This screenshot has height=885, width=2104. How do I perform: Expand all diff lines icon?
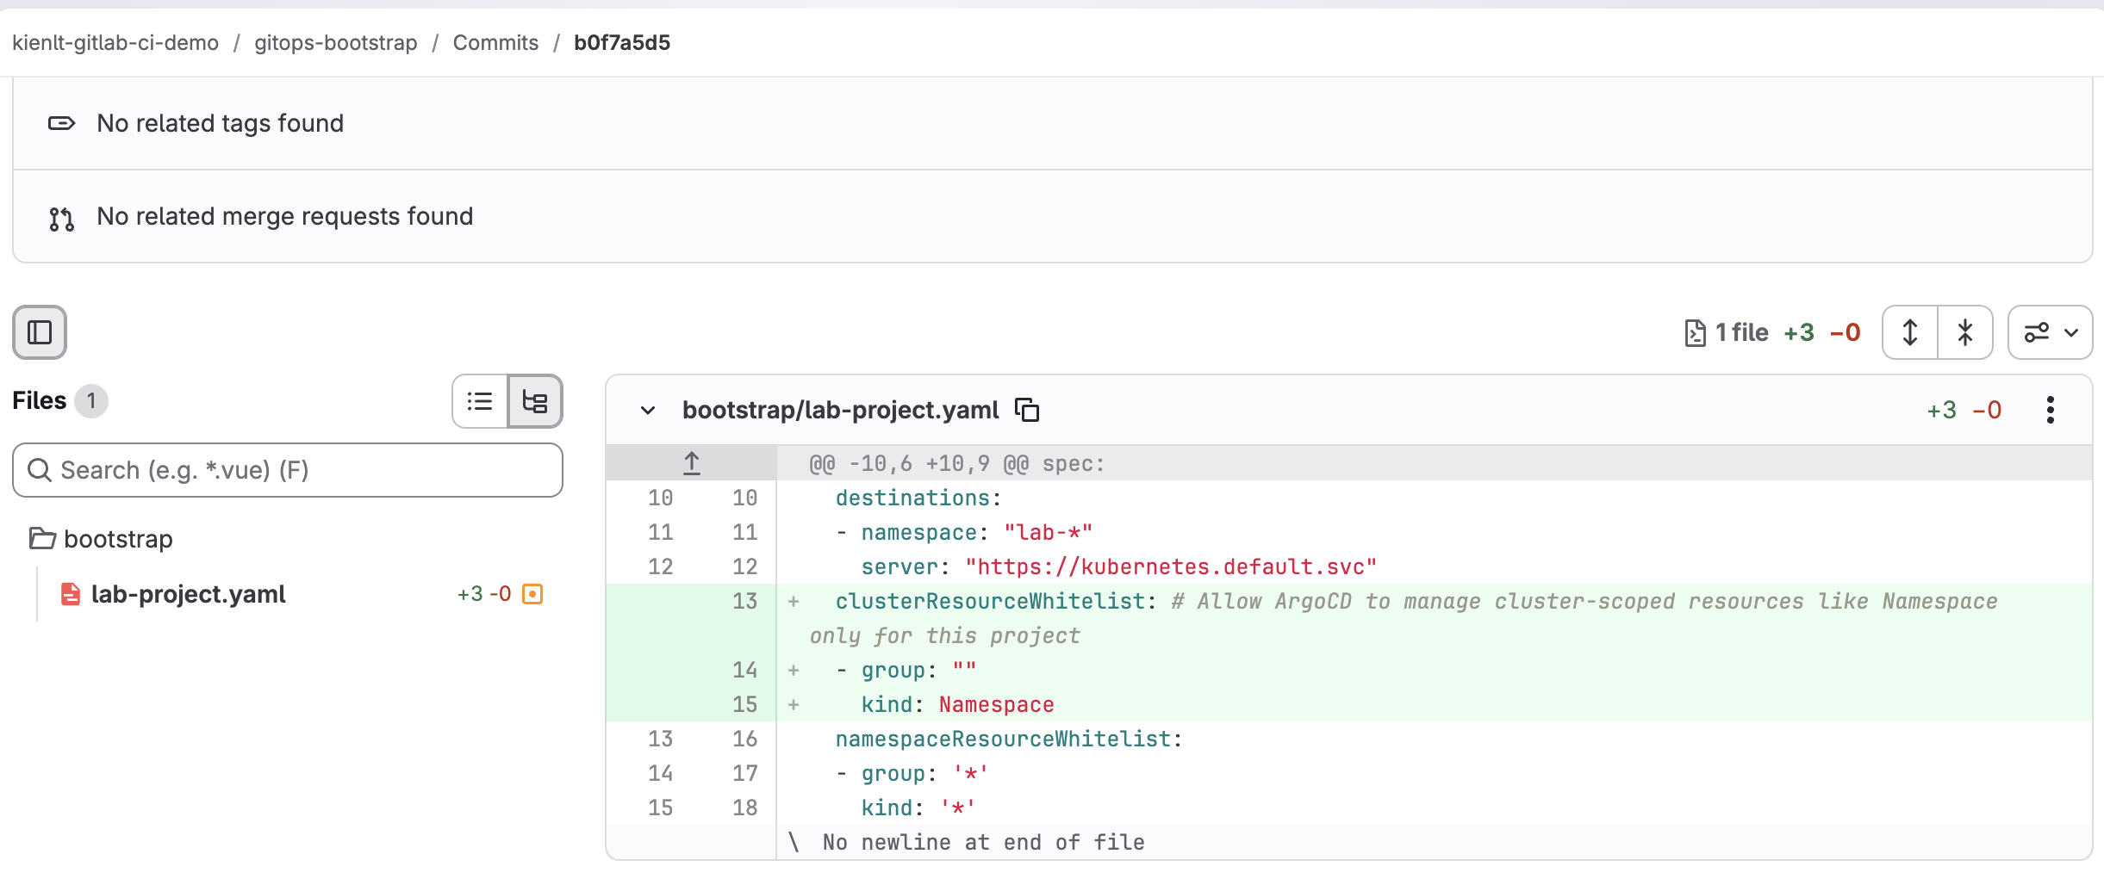coord(1910,332)
